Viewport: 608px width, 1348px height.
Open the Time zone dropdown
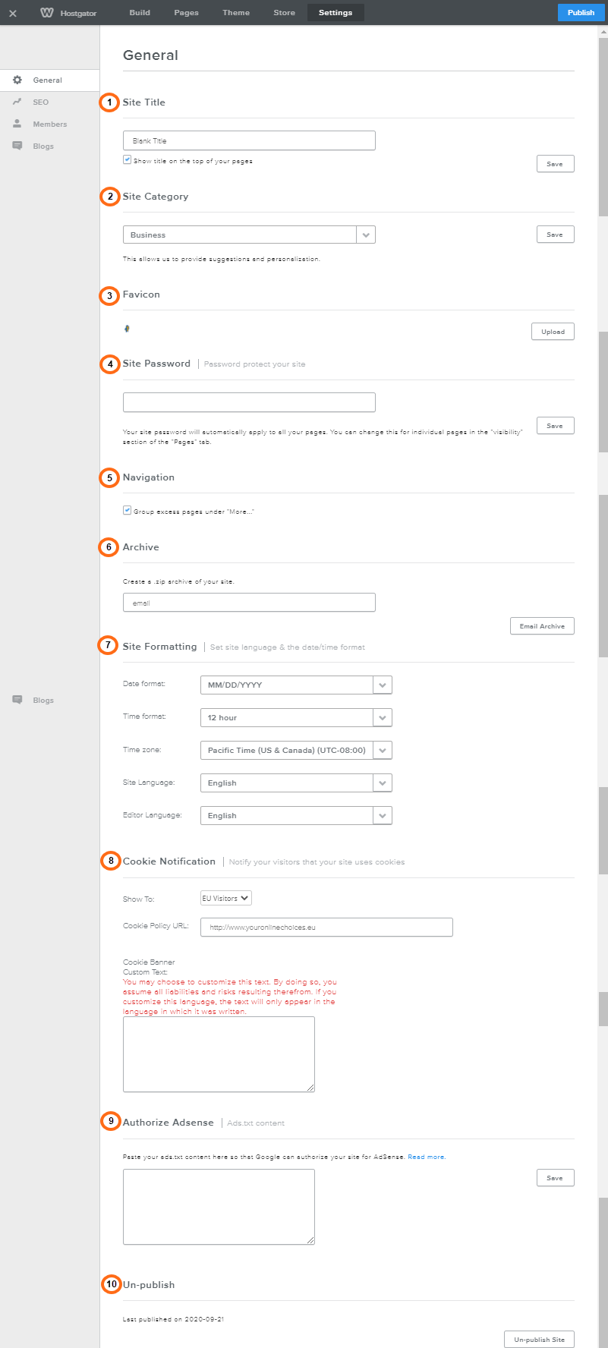(296, 750)
